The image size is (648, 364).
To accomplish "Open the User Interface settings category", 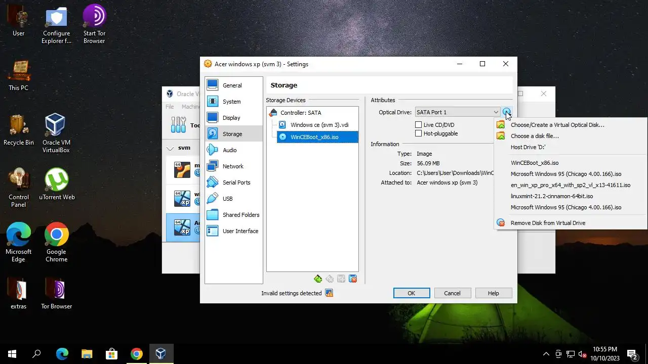I will point(233,231).
